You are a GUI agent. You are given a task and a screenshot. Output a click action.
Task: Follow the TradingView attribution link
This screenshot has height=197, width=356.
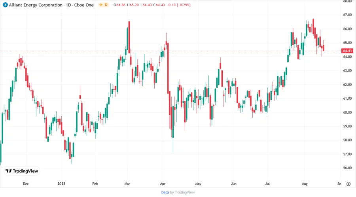tap(184, 192)
